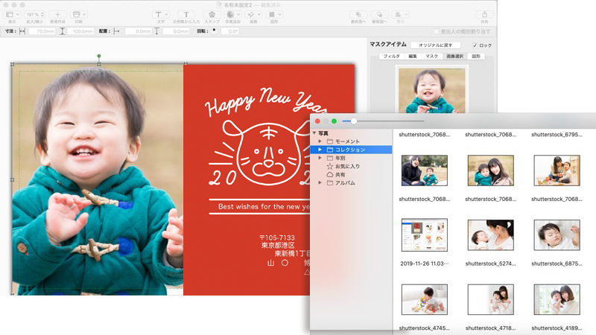Click the 最前面へ bring to front icon
Viewport: 596px width, 335px height.
pos(358,14)
